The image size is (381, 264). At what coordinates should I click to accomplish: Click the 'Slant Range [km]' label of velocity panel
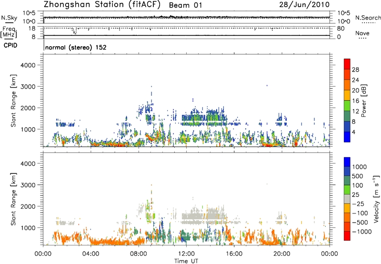pos(13,199)
